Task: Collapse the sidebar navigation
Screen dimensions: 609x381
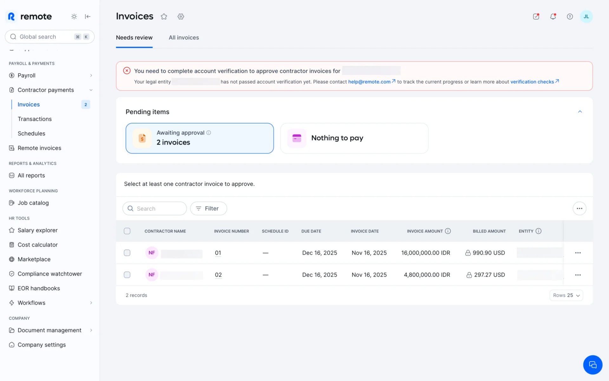Action: [x=88, y=17]
